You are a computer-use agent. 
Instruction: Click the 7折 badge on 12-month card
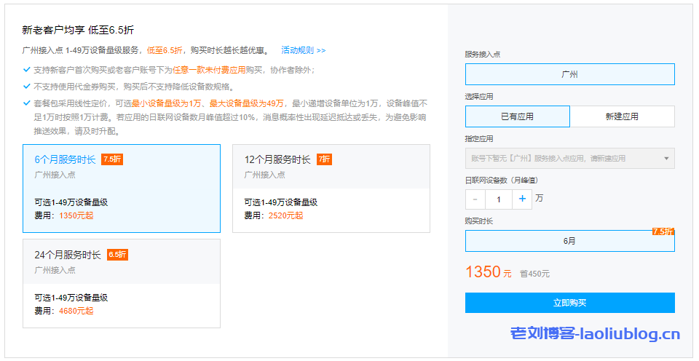click(324, 159)
